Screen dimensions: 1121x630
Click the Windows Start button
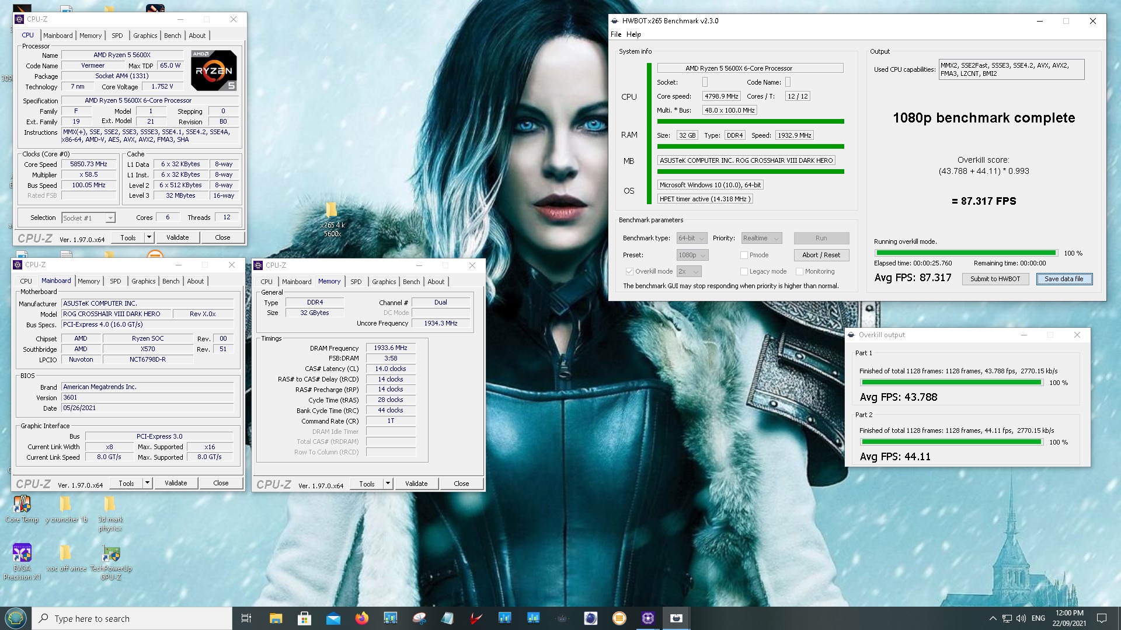click(x=15, y=618)
